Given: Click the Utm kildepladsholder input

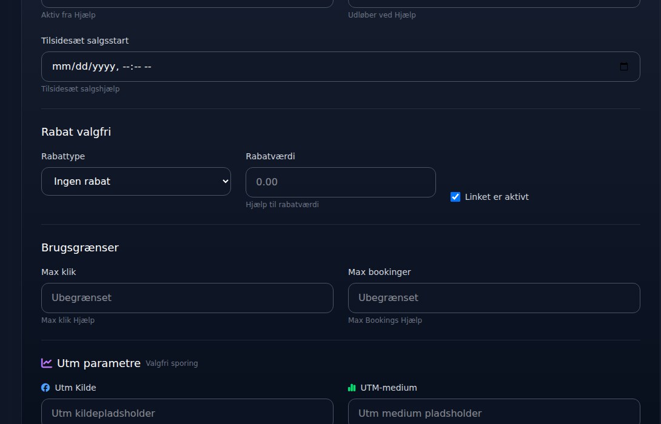Looking at the screenshot, I should point(187,412).
